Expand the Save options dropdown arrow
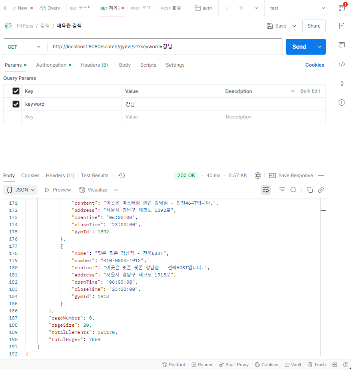This screenshot has width=351, height=369. (294, 26)
